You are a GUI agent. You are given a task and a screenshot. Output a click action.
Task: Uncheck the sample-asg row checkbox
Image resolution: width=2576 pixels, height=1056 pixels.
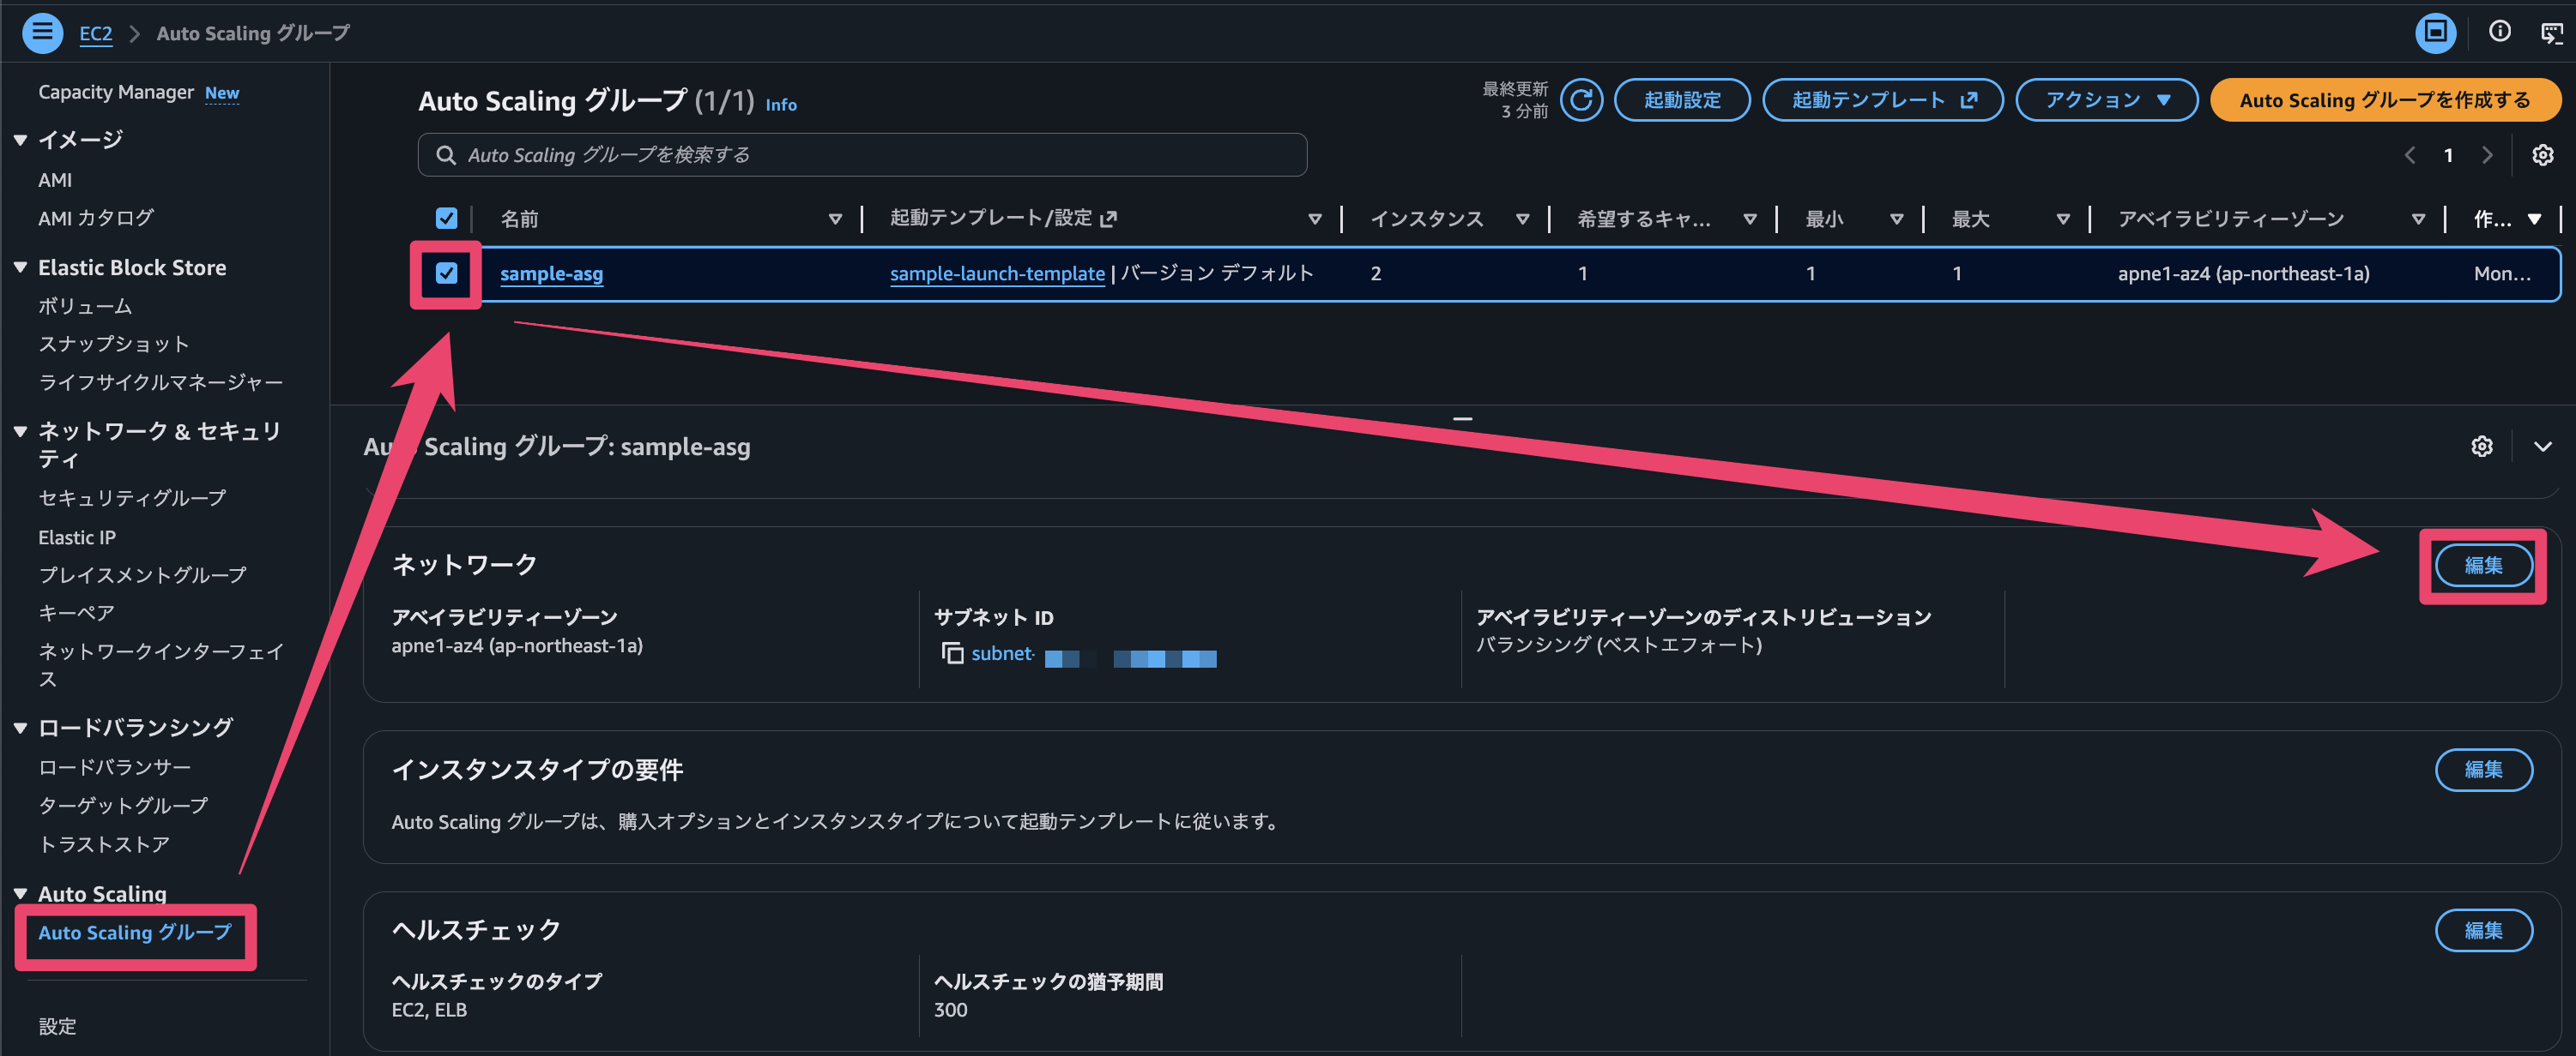[x=446, y=273]
